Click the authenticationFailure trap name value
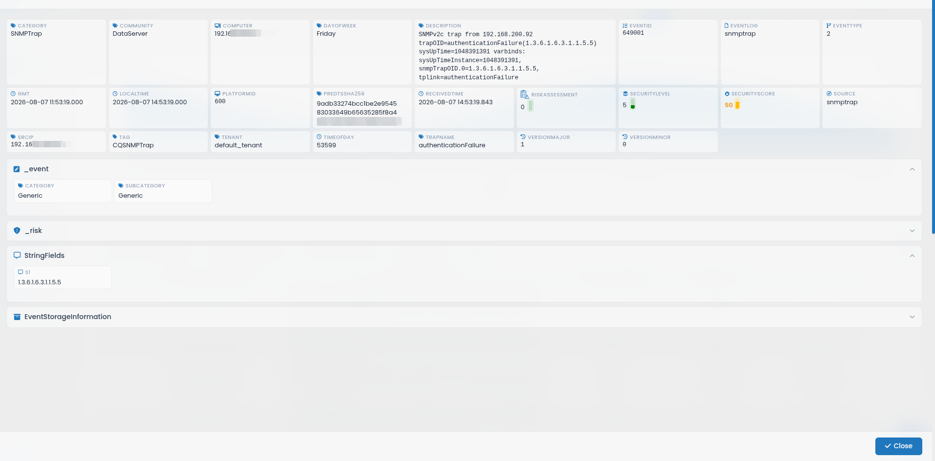This screenshot has width=935, height=461. coord(452,145)
